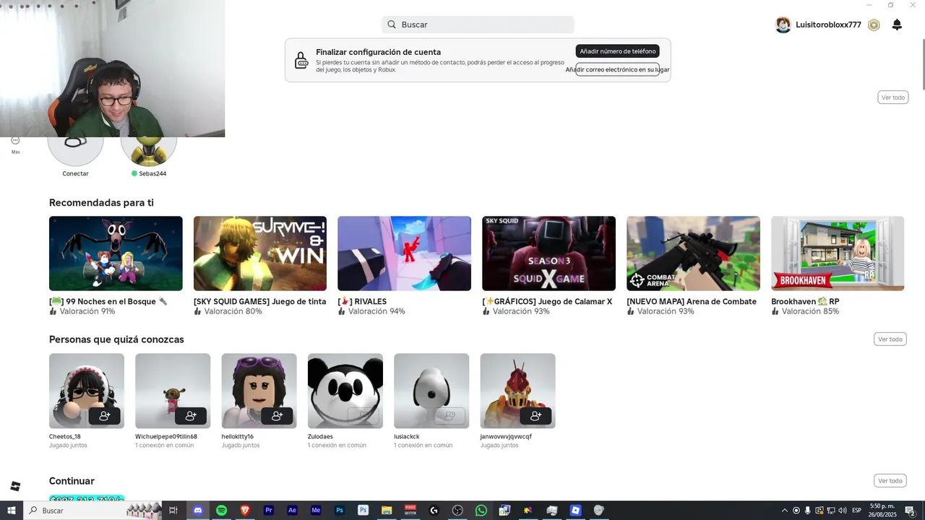Open Zulodaes avatar card
Image resolution: width=925 pixels, height=520 pixels.
(x=345, y=391)
